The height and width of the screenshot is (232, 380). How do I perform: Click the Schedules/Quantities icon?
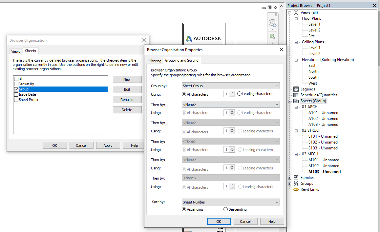click(x=296, y=95)
